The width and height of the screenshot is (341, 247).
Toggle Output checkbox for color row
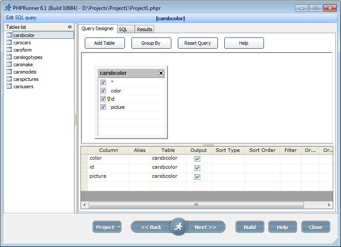(x=197, y=159)
